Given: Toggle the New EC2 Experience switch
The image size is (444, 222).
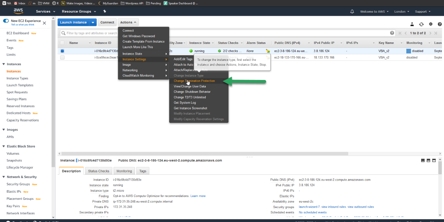Looking at the screenshot, I should click(6, 21).
